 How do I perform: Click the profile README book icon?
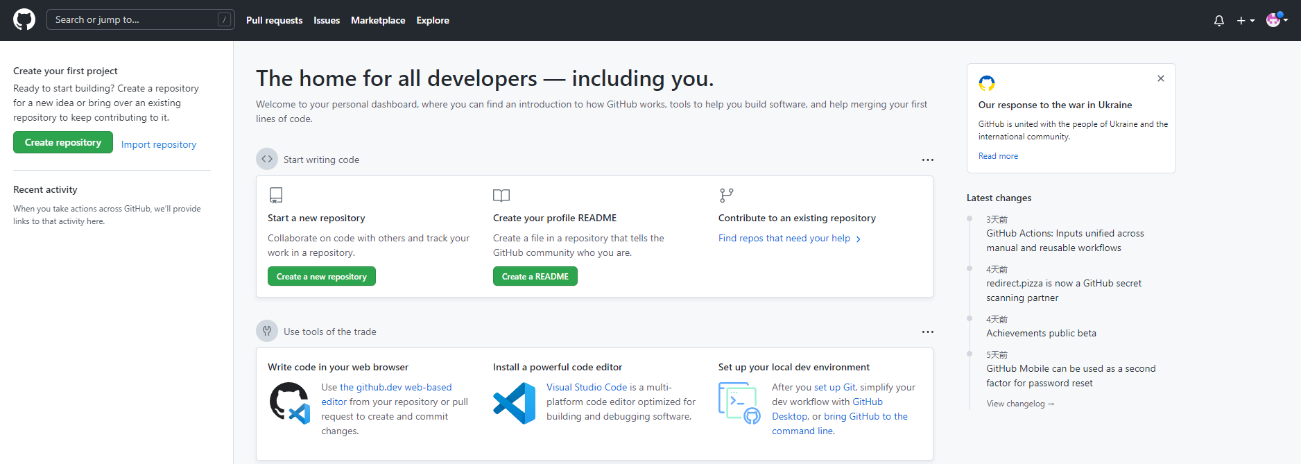pos(501,196)
